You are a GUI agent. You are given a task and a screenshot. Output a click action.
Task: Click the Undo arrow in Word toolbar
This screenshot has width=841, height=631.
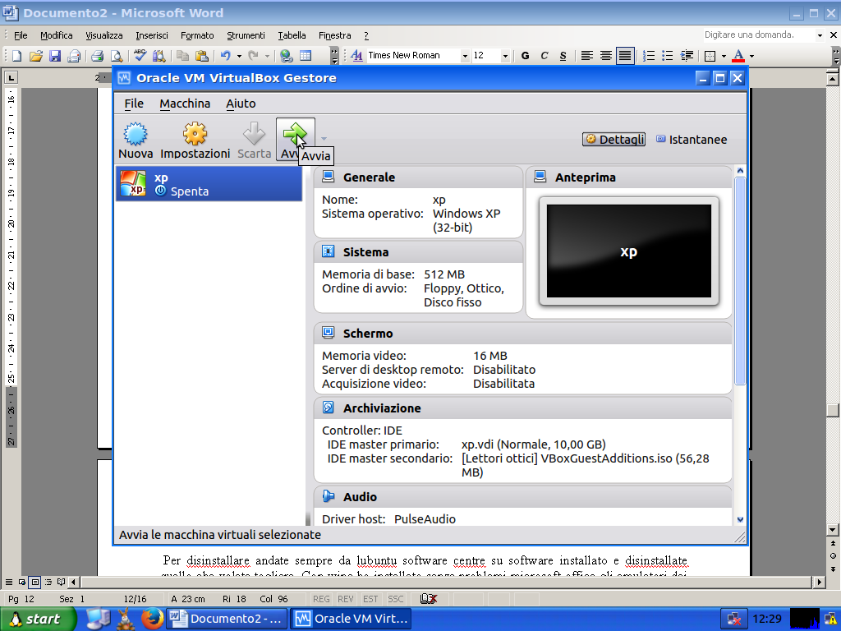[225, 56]
